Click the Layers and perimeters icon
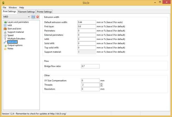The image size is (172, 117). coord(5,22)
